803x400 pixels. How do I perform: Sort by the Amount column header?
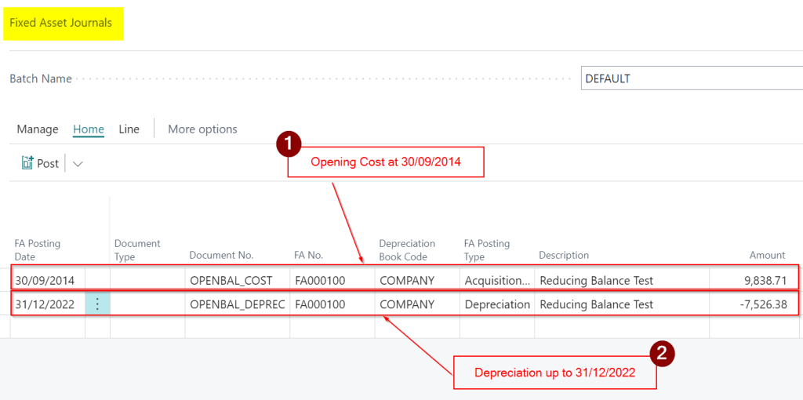[x=767, y=255]
